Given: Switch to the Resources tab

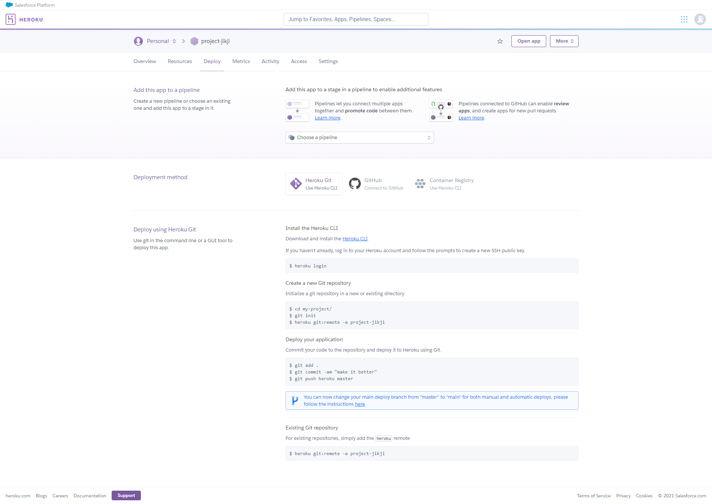Looking at the screenshot, I should tap(180, 62).
